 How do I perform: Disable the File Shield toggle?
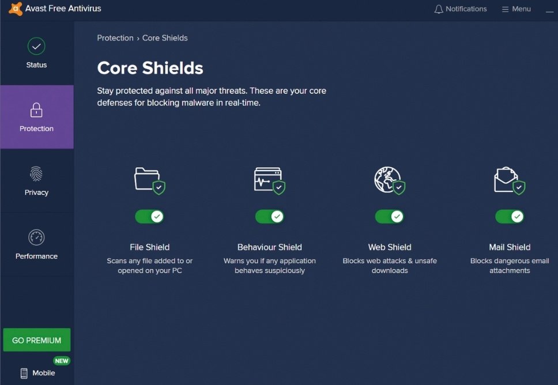click(150, 217)
